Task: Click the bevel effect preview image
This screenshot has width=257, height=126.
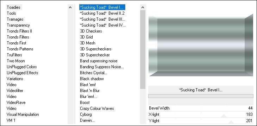Action: [201, 45]
